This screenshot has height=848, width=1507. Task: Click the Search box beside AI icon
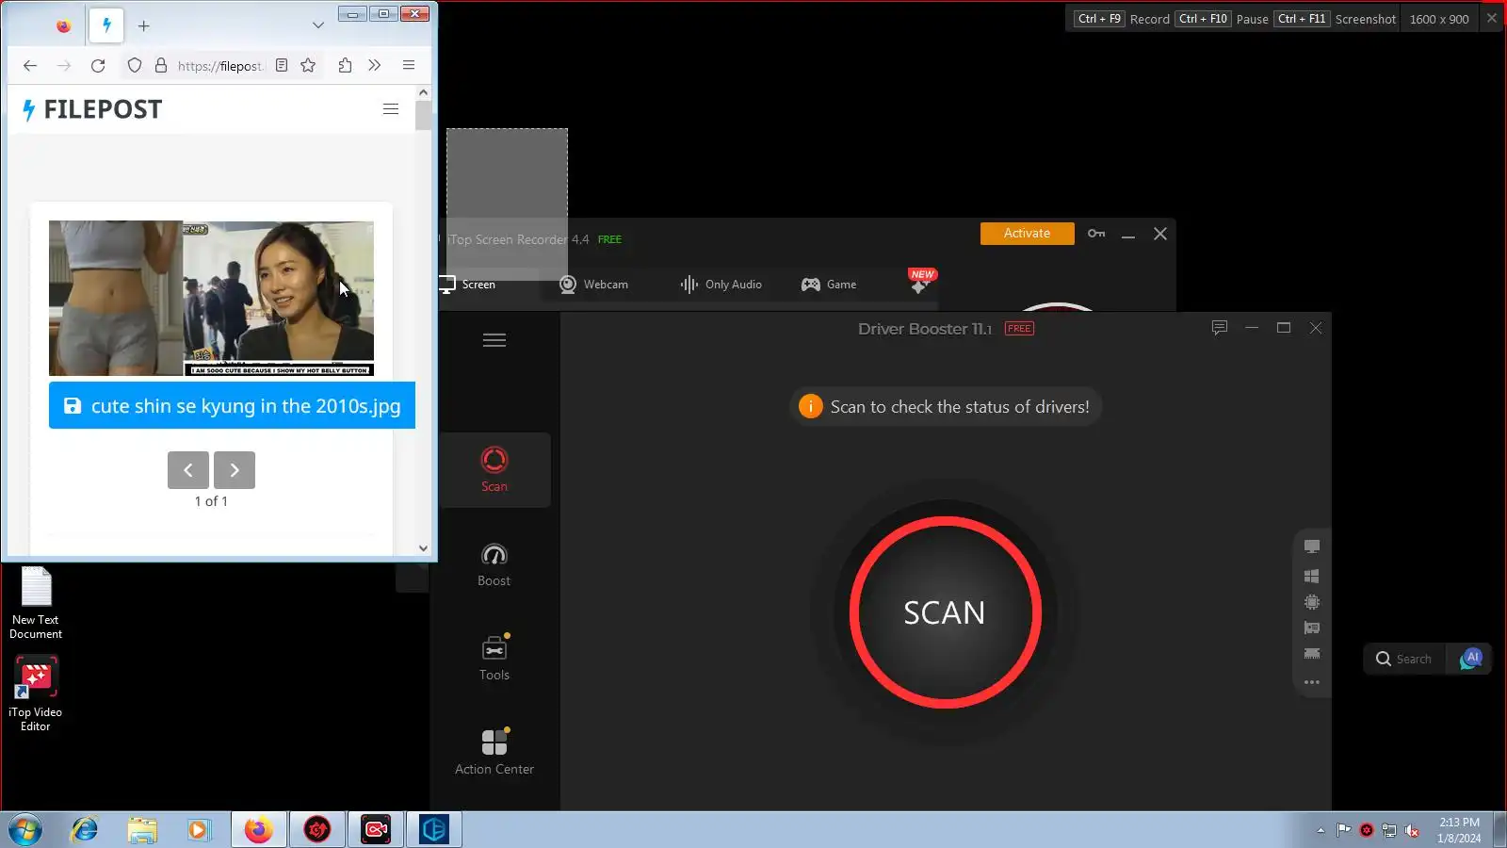pyautogui.click(x=1404, y=659)
